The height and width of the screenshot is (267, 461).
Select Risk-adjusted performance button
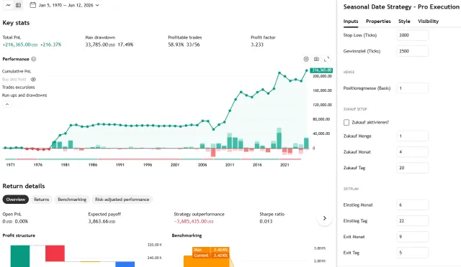122,200
